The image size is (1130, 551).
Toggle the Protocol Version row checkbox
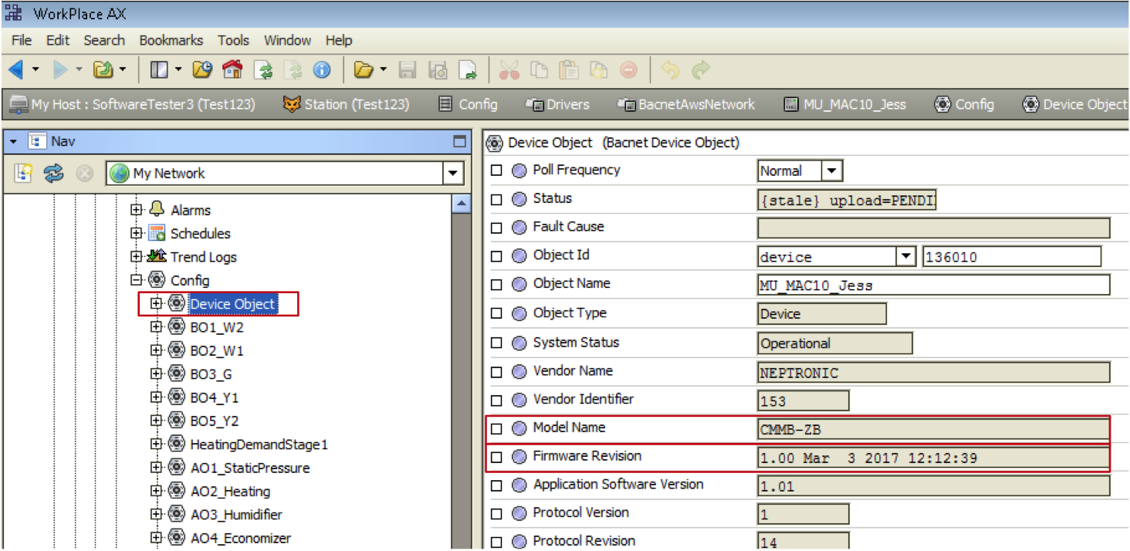click(497, 514)
